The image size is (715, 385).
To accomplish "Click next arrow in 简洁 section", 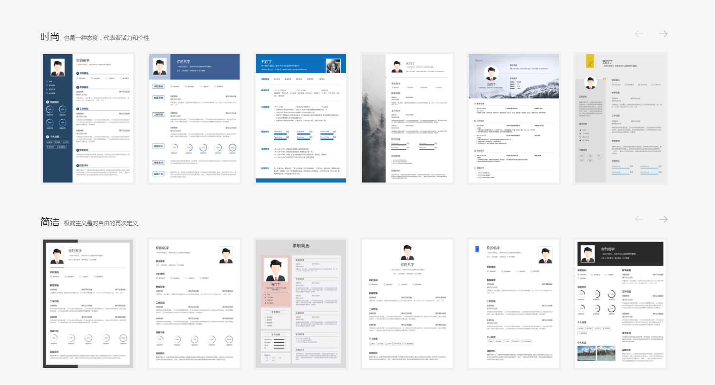I will coord(663,219).
